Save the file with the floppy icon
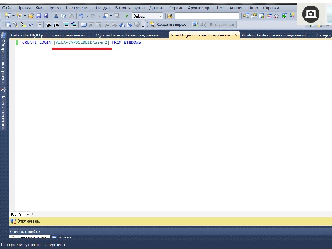Image resolution: width=332 pixels, height=249 pixels. (x=39, y=16)
